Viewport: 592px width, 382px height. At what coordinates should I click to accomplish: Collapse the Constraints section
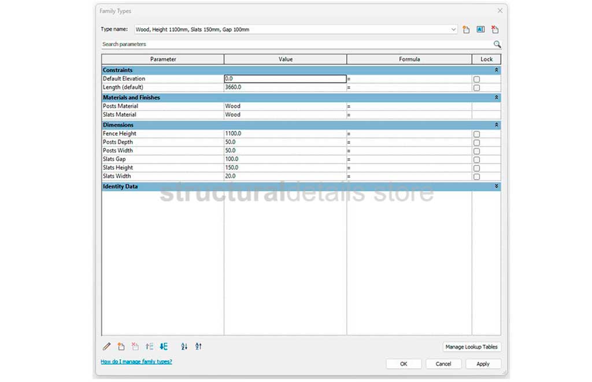click(496, 70)
